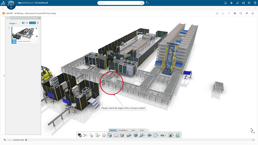Pause the Loading data progress
Viewport: 258px width, 145px height.
point(26,140)
